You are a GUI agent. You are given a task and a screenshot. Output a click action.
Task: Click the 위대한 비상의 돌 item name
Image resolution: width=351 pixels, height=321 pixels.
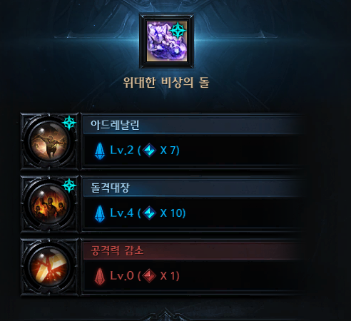[x=166, y=83]
